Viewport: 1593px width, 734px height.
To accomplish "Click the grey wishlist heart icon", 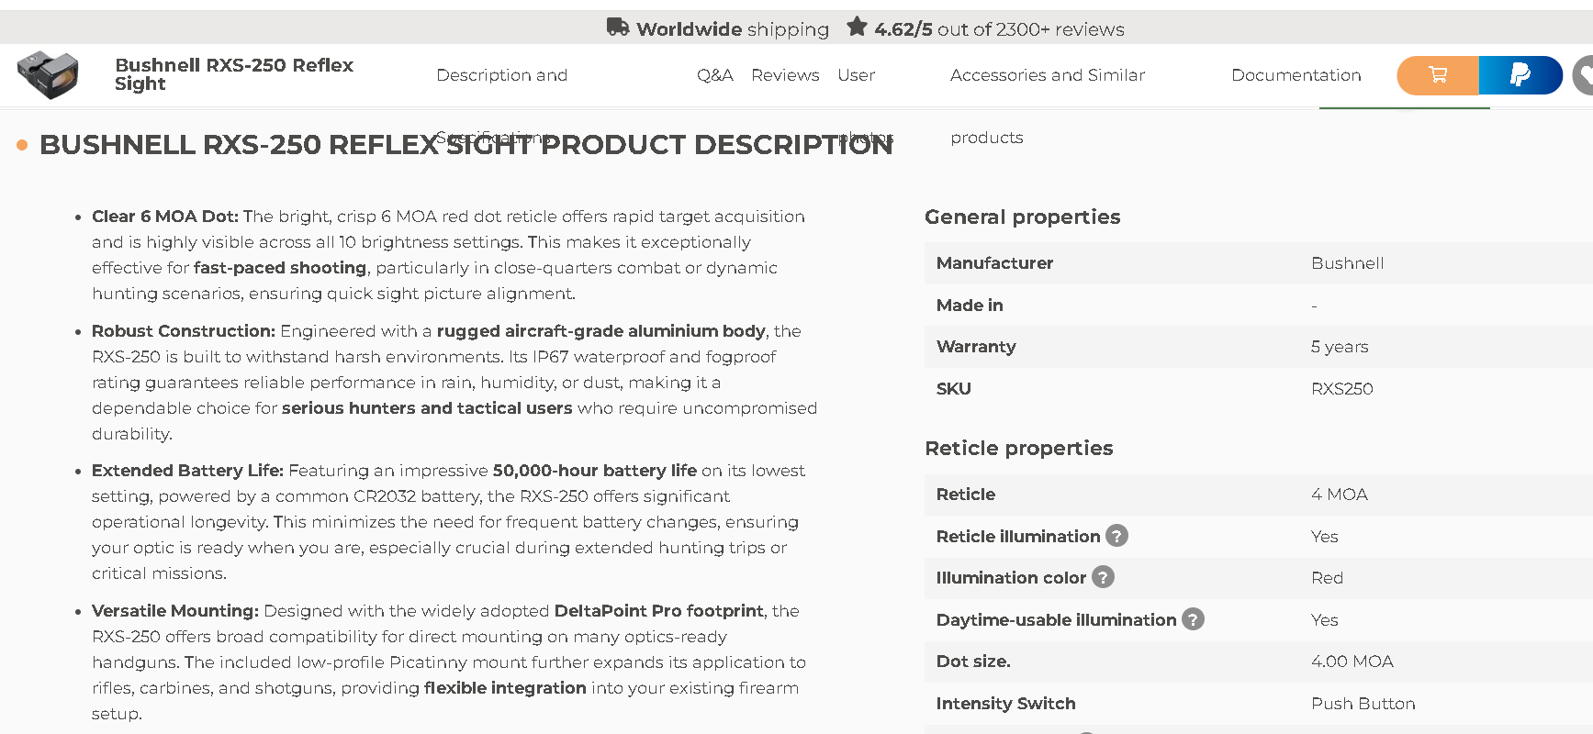I will click(1584, 75).
